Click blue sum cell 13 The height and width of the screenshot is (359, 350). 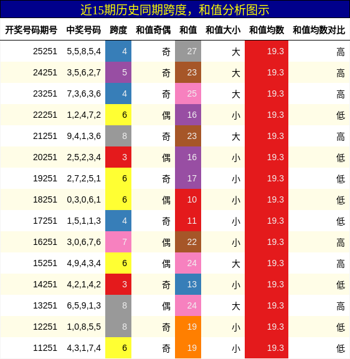point(188,284)
